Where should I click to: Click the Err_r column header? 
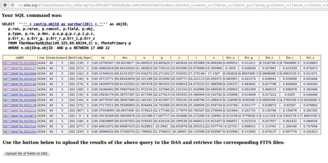269,58
